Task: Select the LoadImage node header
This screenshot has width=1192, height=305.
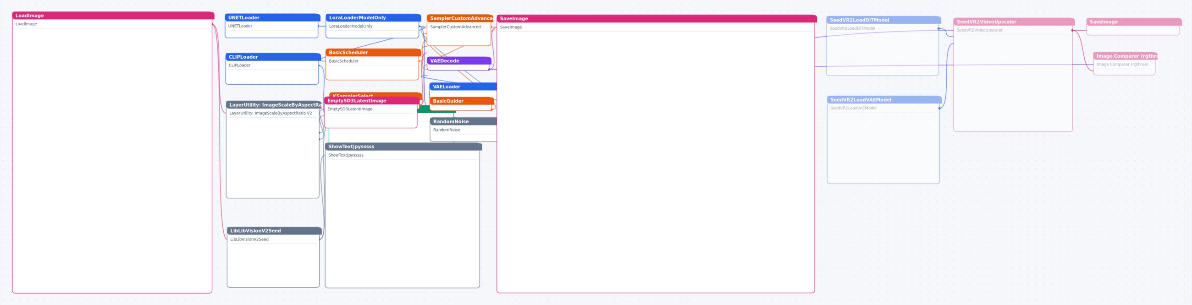Action: 113,16
